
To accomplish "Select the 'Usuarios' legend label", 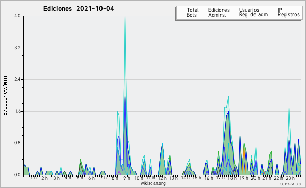I will point(249,10).
